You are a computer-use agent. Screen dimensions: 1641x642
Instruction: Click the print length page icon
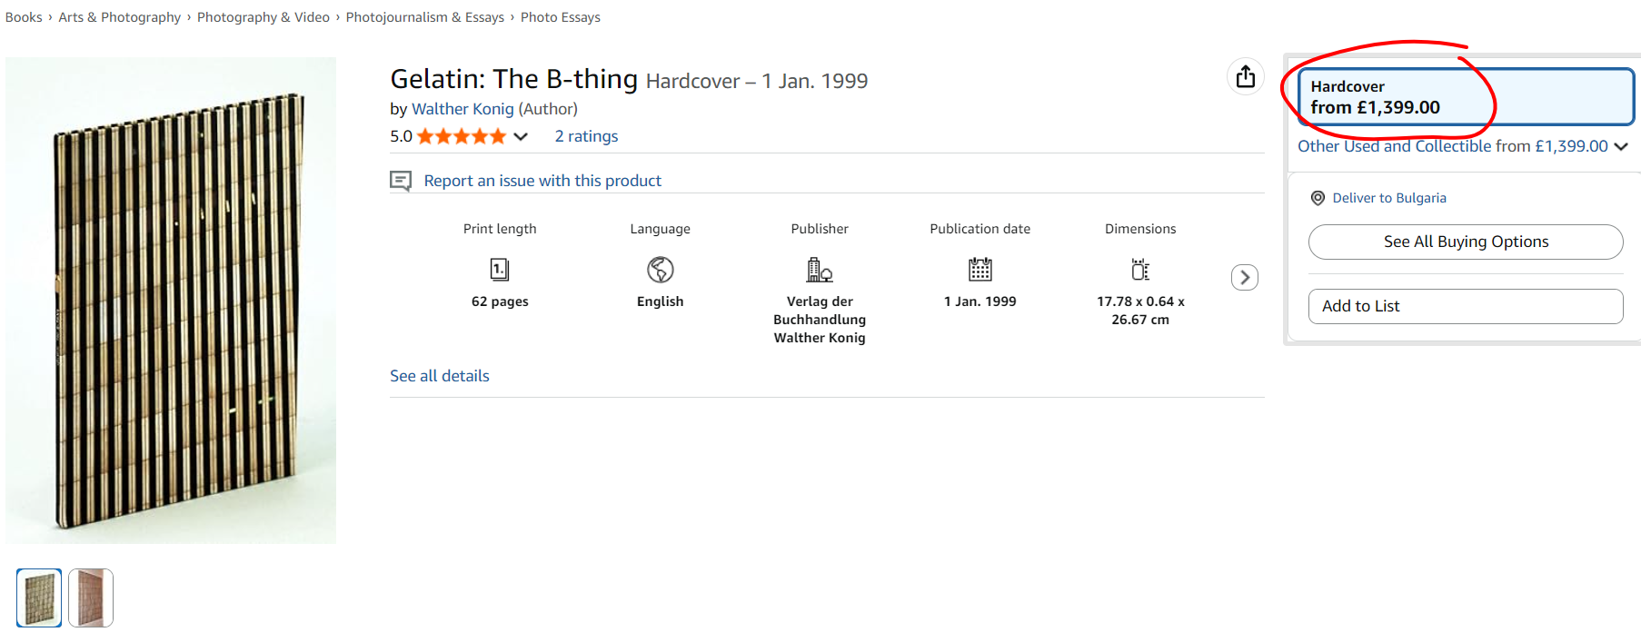click(x=500, y=270)
